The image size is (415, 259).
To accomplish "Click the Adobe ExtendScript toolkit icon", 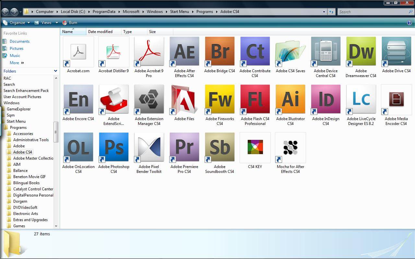I will (x=113, y=100).
